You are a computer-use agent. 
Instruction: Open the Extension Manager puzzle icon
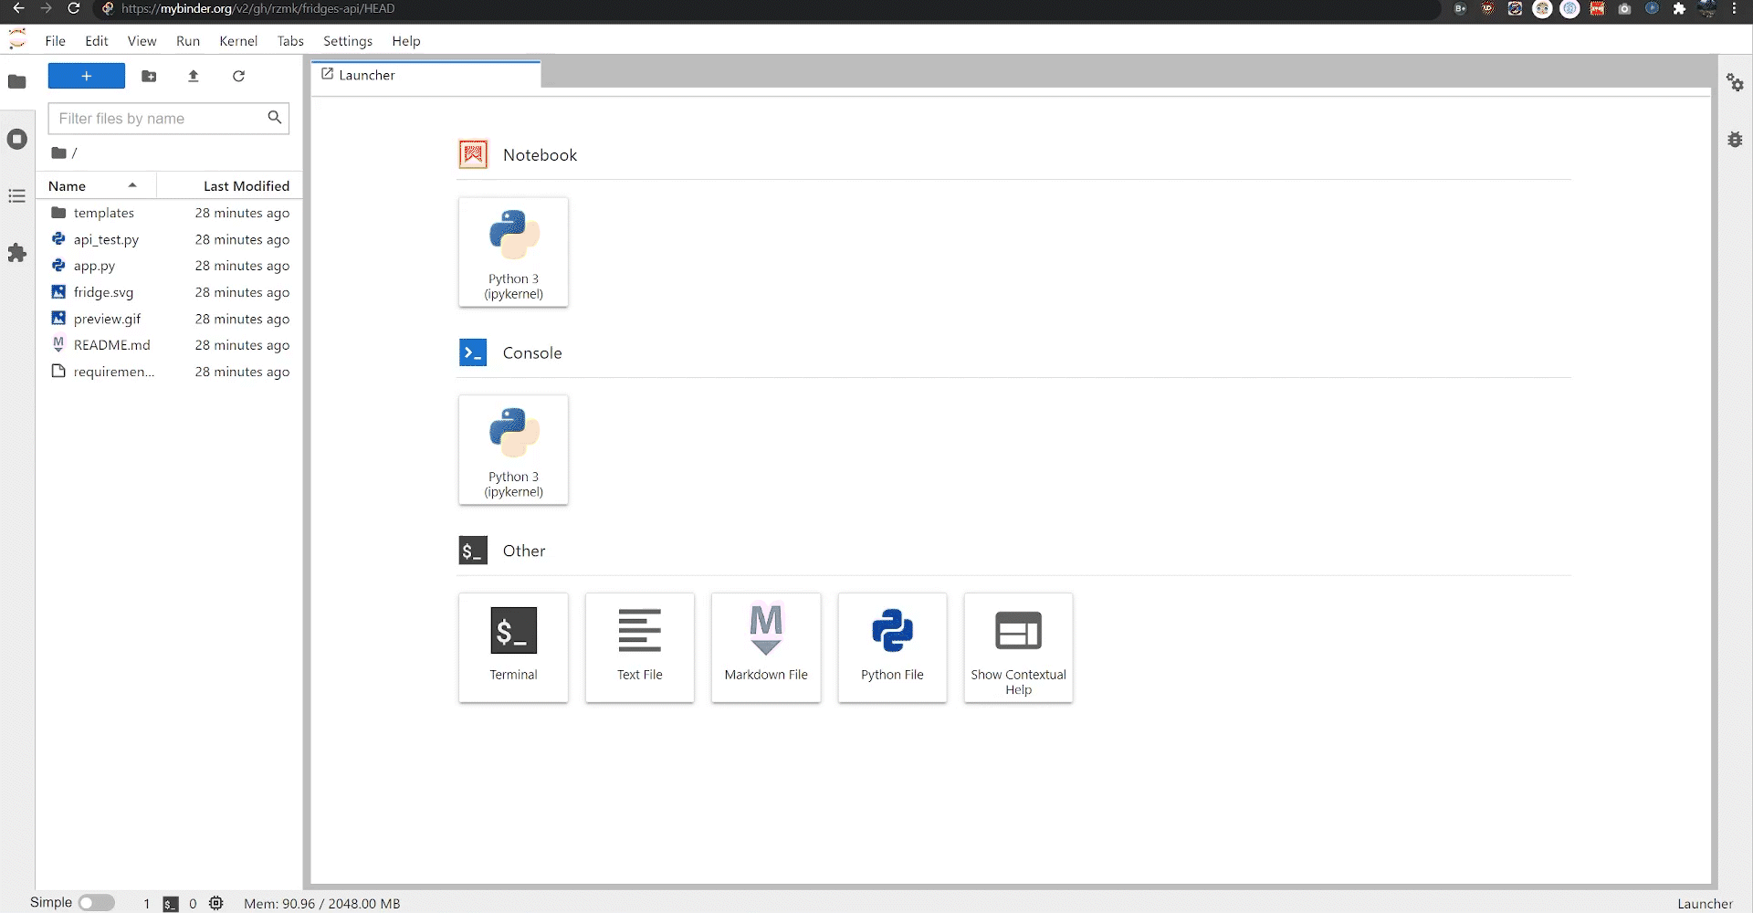point(16,253)
